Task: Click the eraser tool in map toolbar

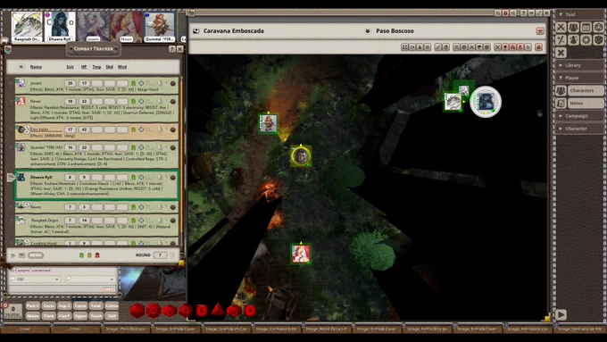Action: (445, 46)
